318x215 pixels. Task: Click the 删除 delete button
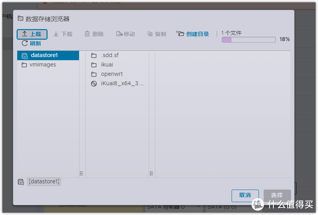point(94,34)
